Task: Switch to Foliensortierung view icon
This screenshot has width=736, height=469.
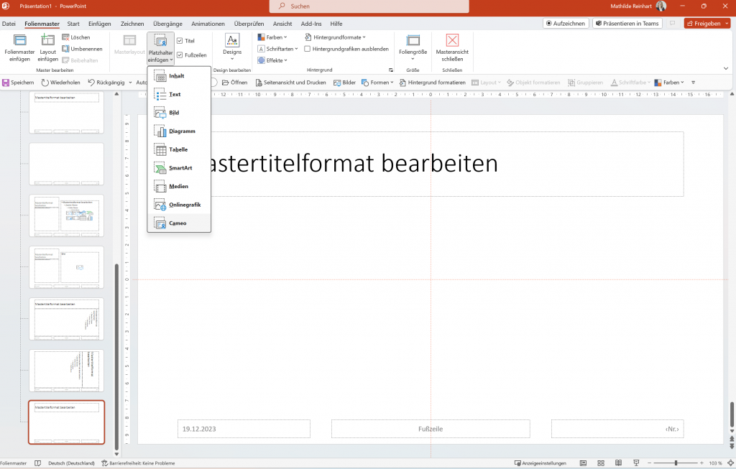Action: [x=601, y=463]
